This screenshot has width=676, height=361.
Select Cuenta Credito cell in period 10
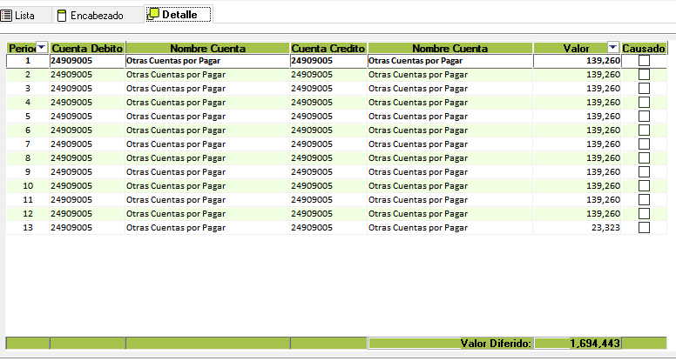tap(312, 186)
